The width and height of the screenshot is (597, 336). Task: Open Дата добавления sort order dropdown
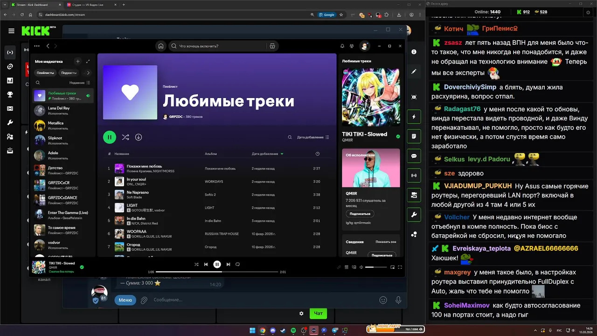pos(313,137)
